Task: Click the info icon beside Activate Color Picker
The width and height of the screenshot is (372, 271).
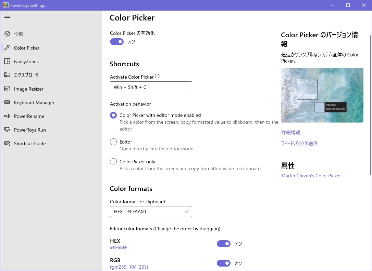Action: point(157,76)
